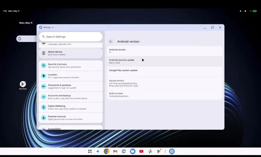Click the Google search widget on desktop
The height and width of the screenshot is (157, 261).
[26, 39]
